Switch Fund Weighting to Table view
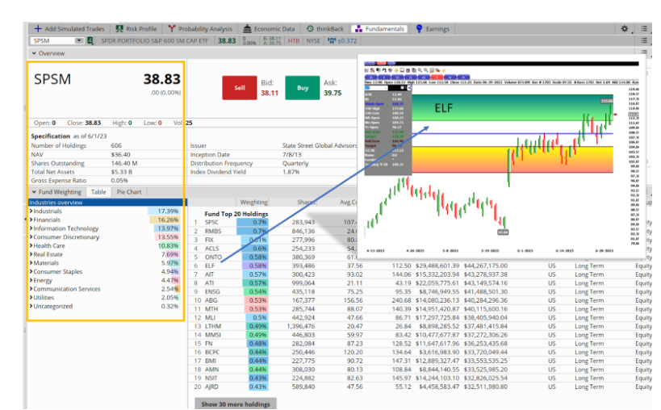This screenshot has width=661, height=410. click(x=98, y=192)
